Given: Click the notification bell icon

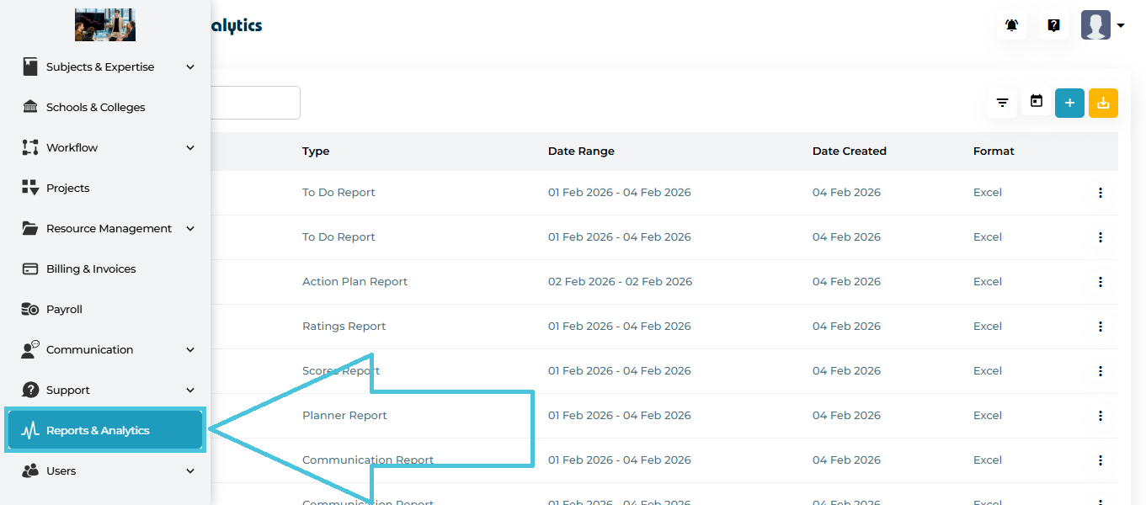Looking at the screenshot, I should (x=1011, y=25).
